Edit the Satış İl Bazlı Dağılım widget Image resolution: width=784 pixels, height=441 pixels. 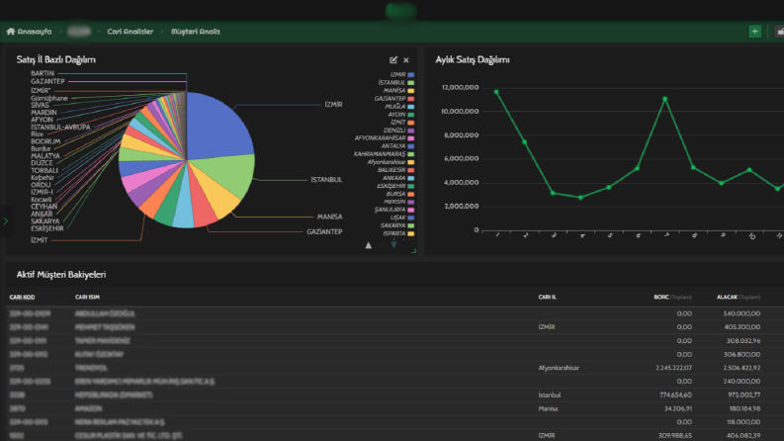tap(393, 60)
